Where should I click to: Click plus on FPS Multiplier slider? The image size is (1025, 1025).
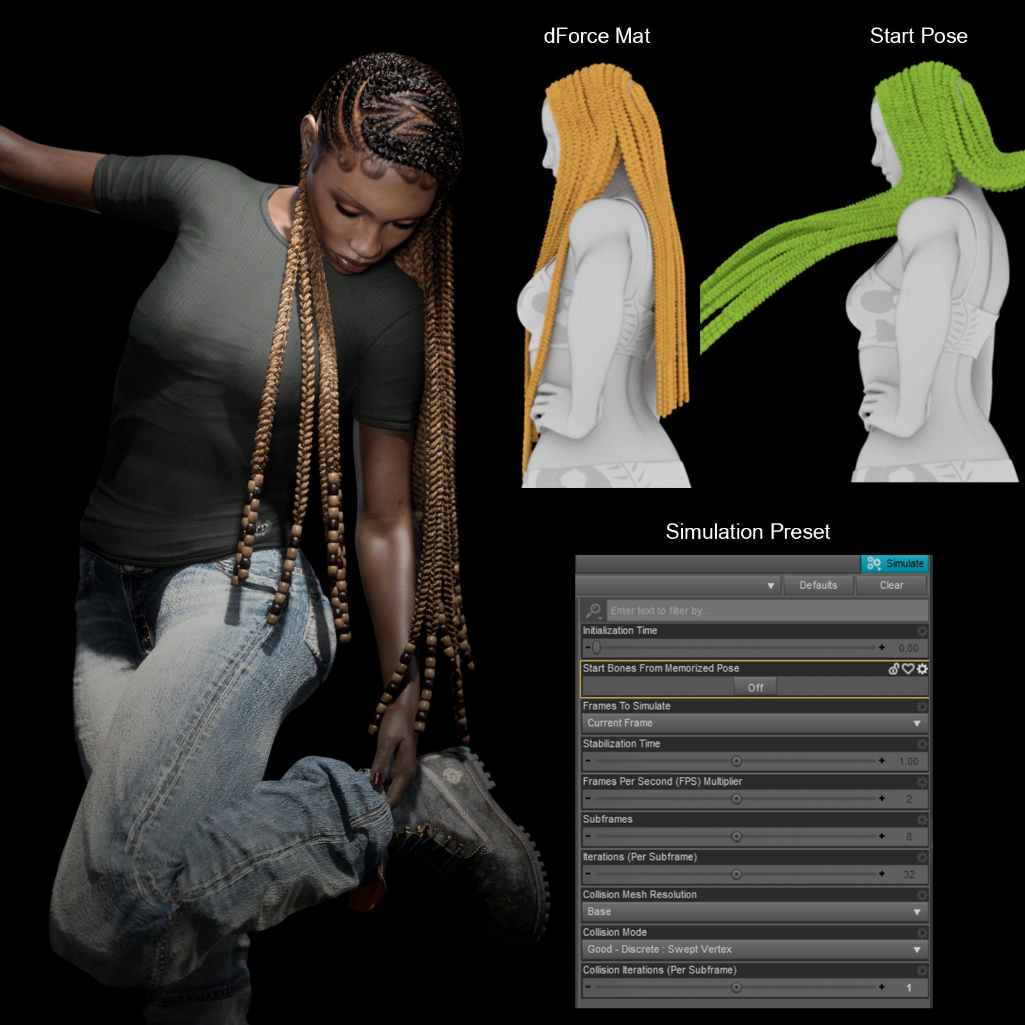coord(881,798)
